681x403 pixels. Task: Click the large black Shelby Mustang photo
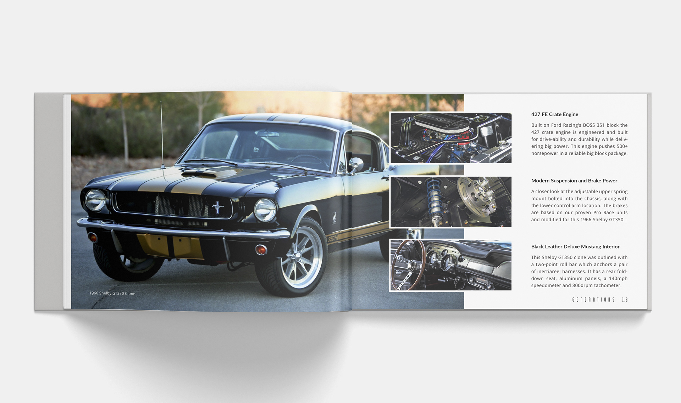(x=267, y=201)
